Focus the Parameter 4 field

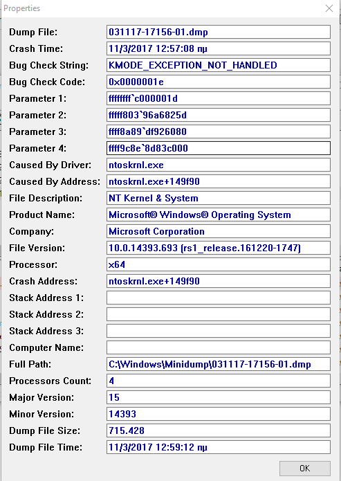click(x=219, y=148)
